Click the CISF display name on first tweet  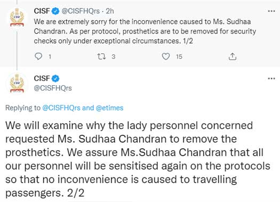pos(42,11)
